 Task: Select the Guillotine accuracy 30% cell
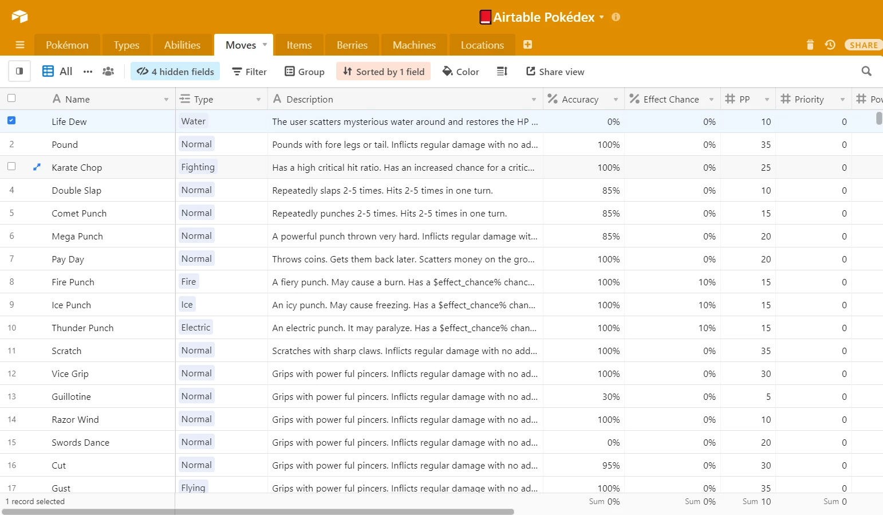pyautogui.click(x=584, y=396)
